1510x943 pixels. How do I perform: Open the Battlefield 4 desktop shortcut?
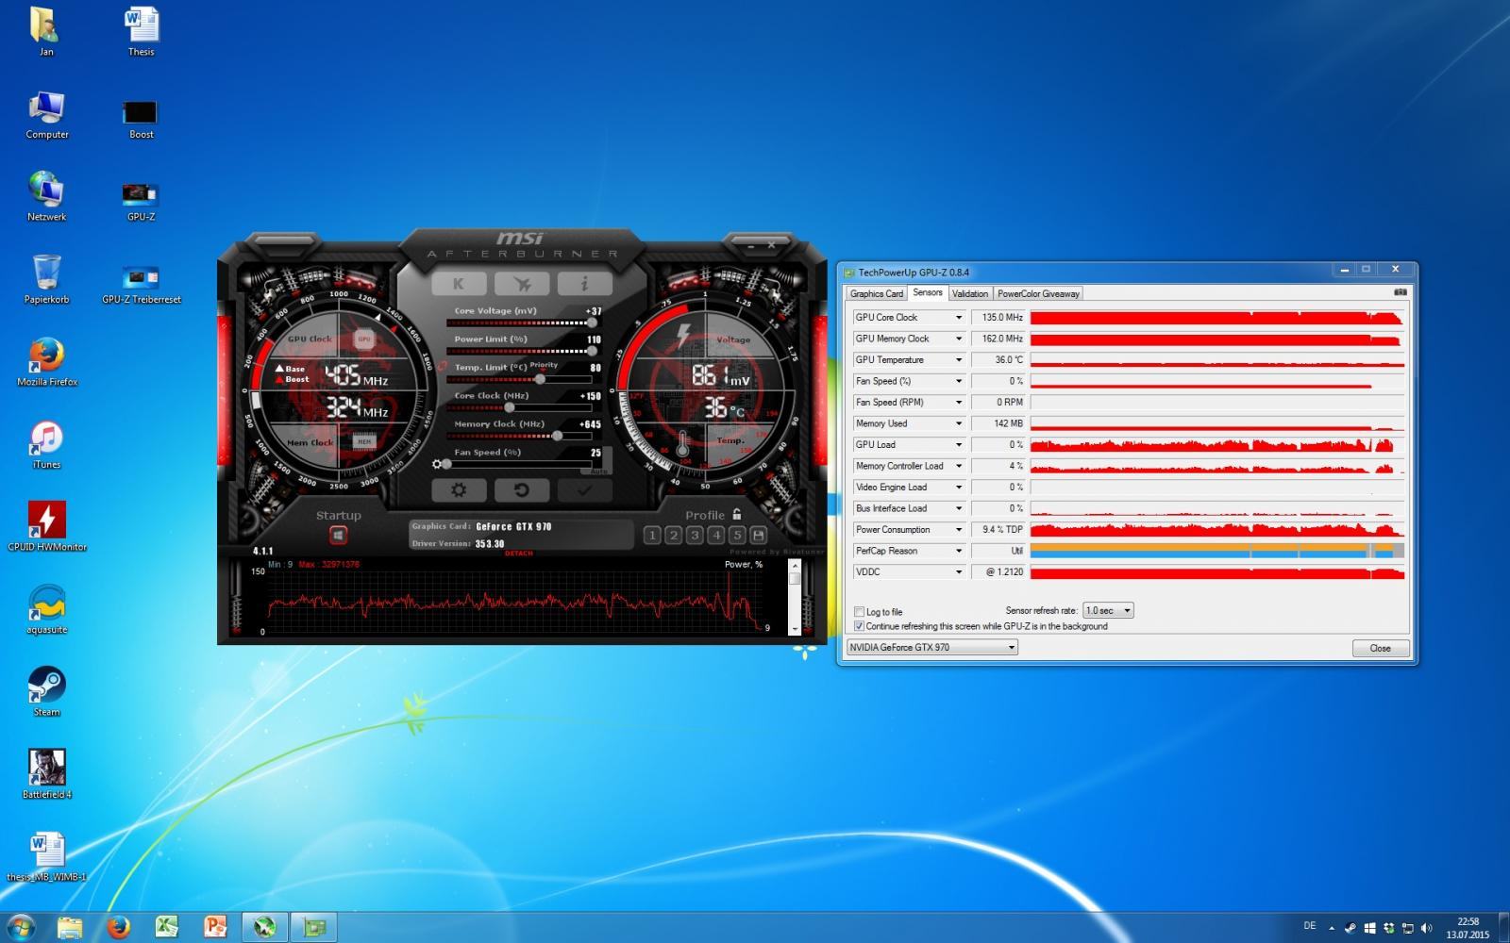(47, 774)
